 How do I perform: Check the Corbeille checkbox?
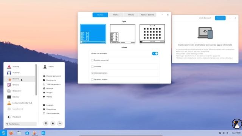click(92, 66)
